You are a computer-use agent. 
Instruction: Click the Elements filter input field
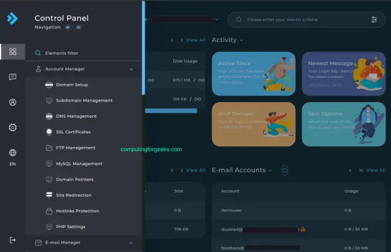point(84,53)
